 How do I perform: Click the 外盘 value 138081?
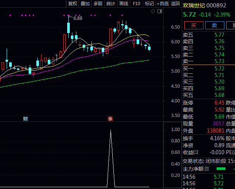pos(216,131)
